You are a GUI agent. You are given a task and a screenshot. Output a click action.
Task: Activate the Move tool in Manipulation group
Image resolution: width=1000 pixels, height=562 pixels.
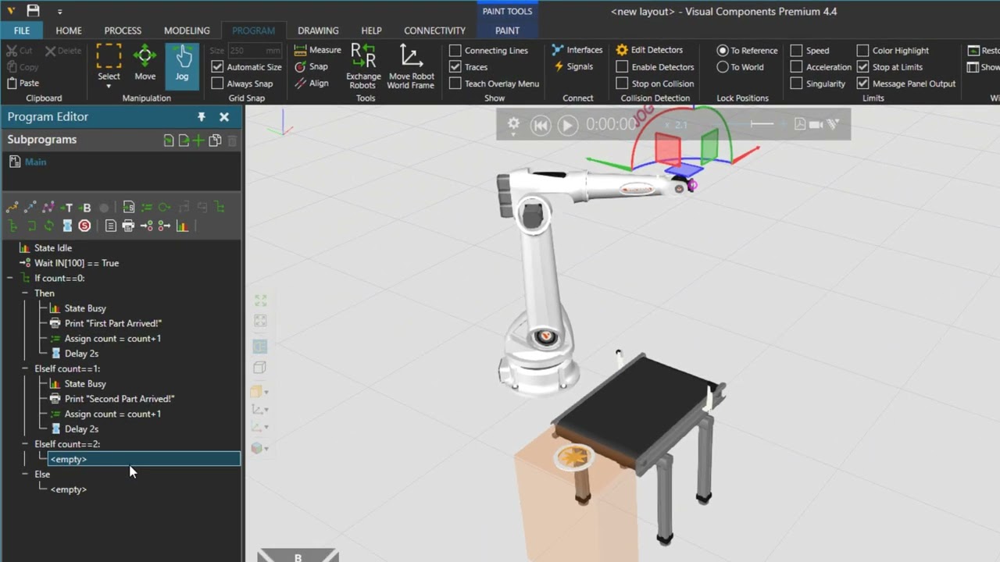(x=145, y=62)
